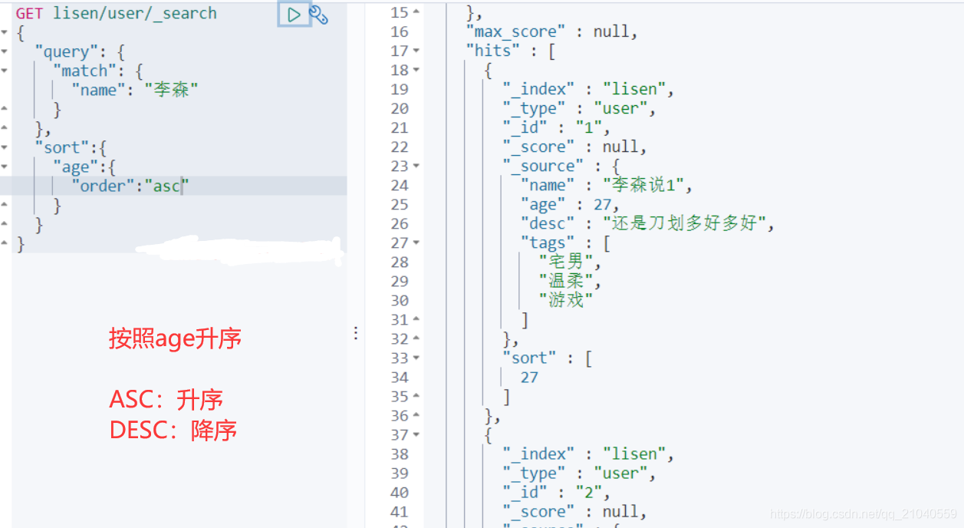Click the fold-end arrow at line 32
Screen dimensions: 964x528
click(416, 338)
